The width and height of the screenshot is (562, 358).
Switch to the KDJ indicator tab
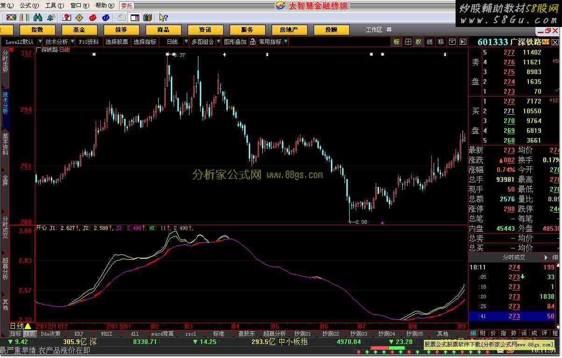(79, 334)
